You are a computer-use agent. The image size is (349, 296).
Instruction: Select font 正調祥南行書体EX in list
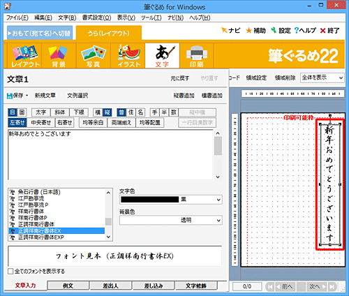point(57,231)
